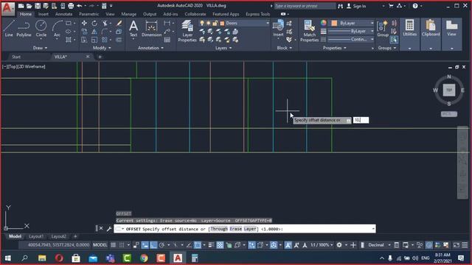472x265 pixels.
Task: Open the annotation scale 1:1 / 100% dropdown
Action: [322, 245]
